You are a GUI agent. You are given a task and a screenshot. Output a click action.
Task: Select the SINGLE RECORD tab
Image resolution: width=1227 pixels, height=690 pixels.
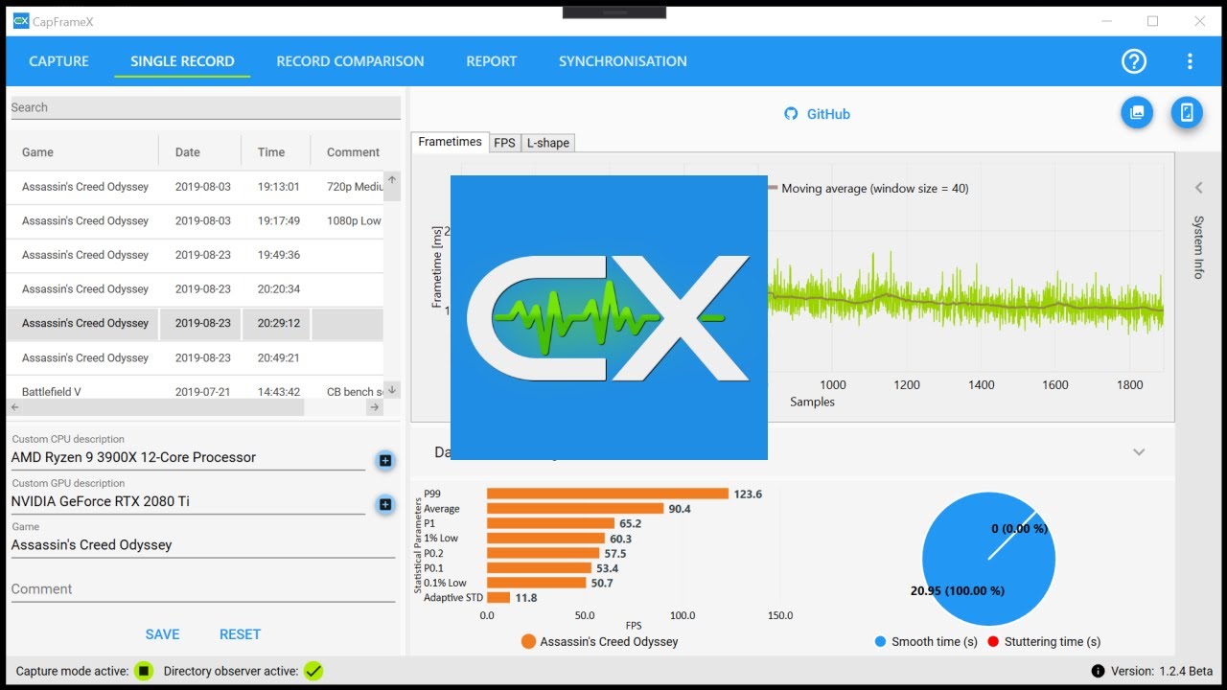tap(182, 61)
